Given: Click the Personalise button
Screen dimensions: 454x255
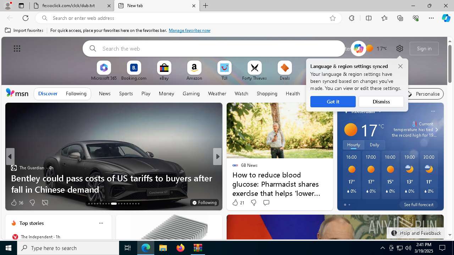Looking at the screenshot, I should click(x=423, y=94).
